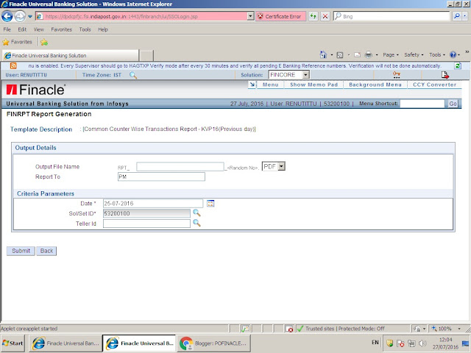
Task: Click the EN language indicator in tray
Action: (375, 342)
